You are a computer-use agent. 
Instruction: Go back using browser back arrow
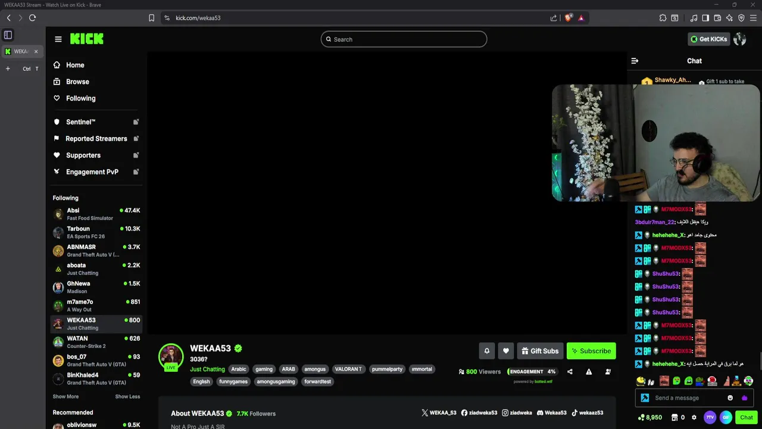[x=8, y=18]
